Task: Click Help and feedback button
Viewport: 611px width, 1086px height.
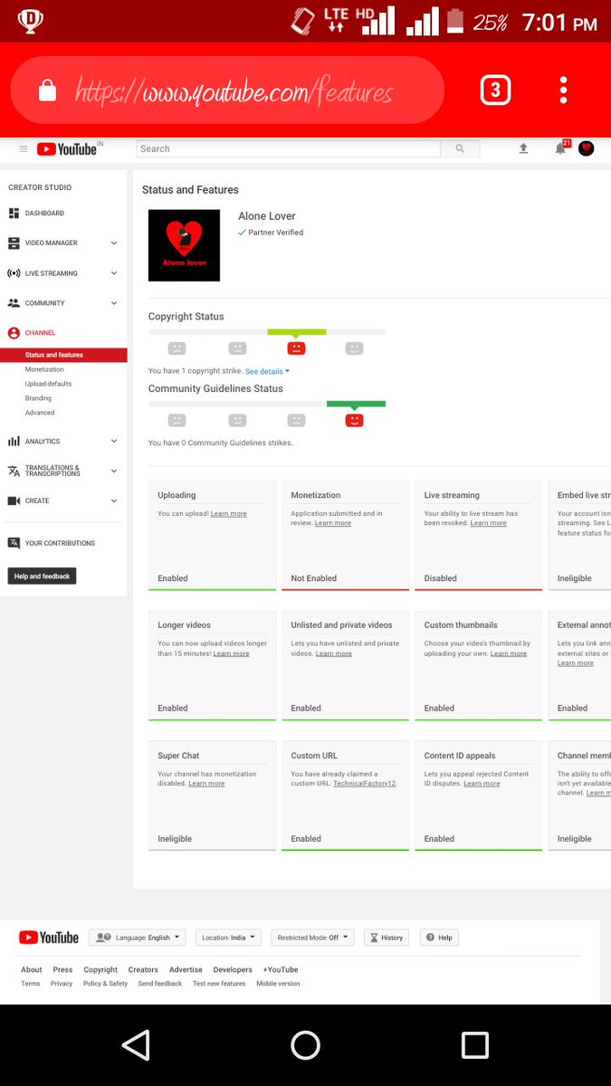Action: tap(42, 576)
